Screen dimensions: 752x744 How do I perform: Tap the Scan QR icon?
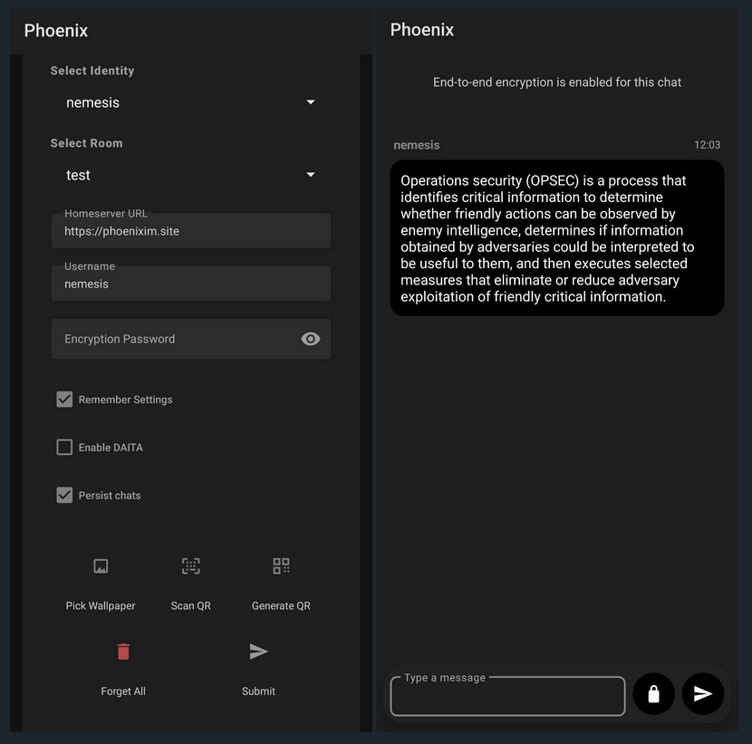click(190, 566)
